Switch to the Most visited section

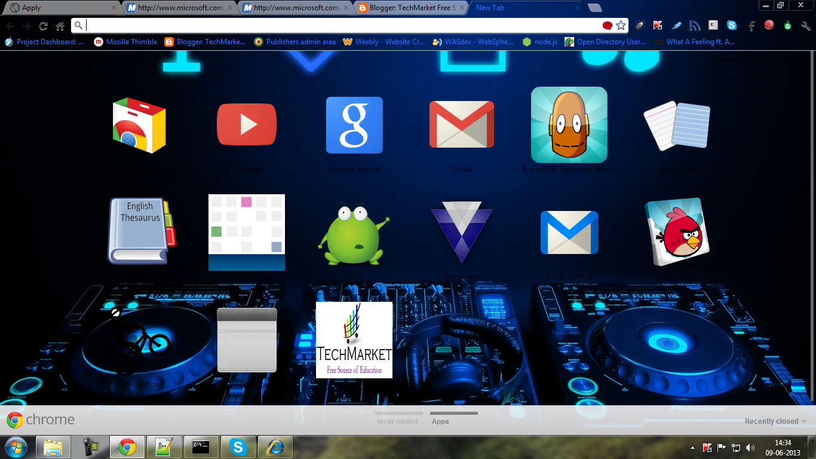[x=397, y=418]
